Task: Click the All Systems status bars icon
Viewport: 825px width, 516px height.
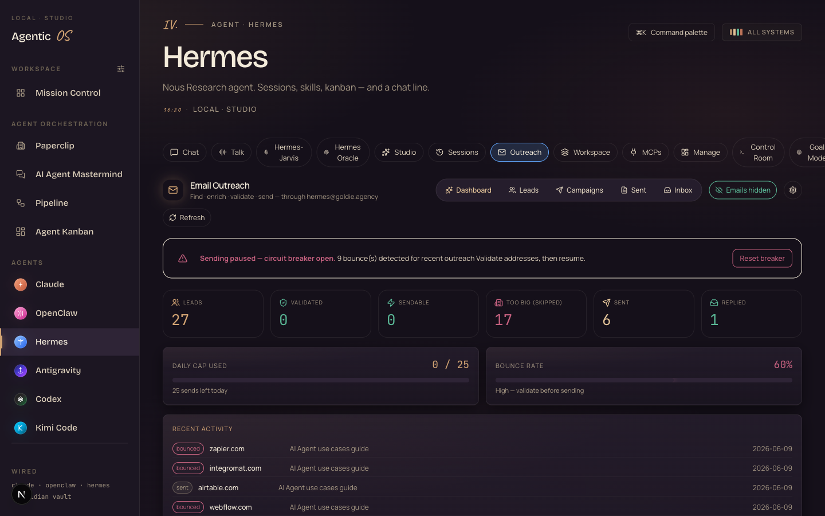Action: [x=736, y=32]
